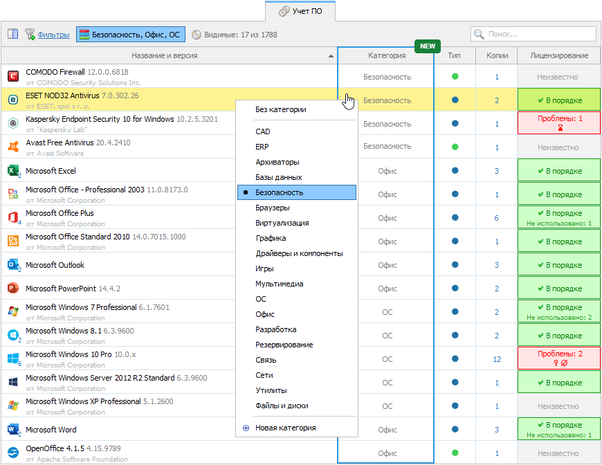Click the Тип column header
The height and width of the screenshot is (465, 602).
454,55
